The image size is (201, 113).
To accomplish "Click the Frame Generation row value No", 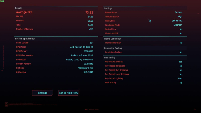I will click(181, 43).
